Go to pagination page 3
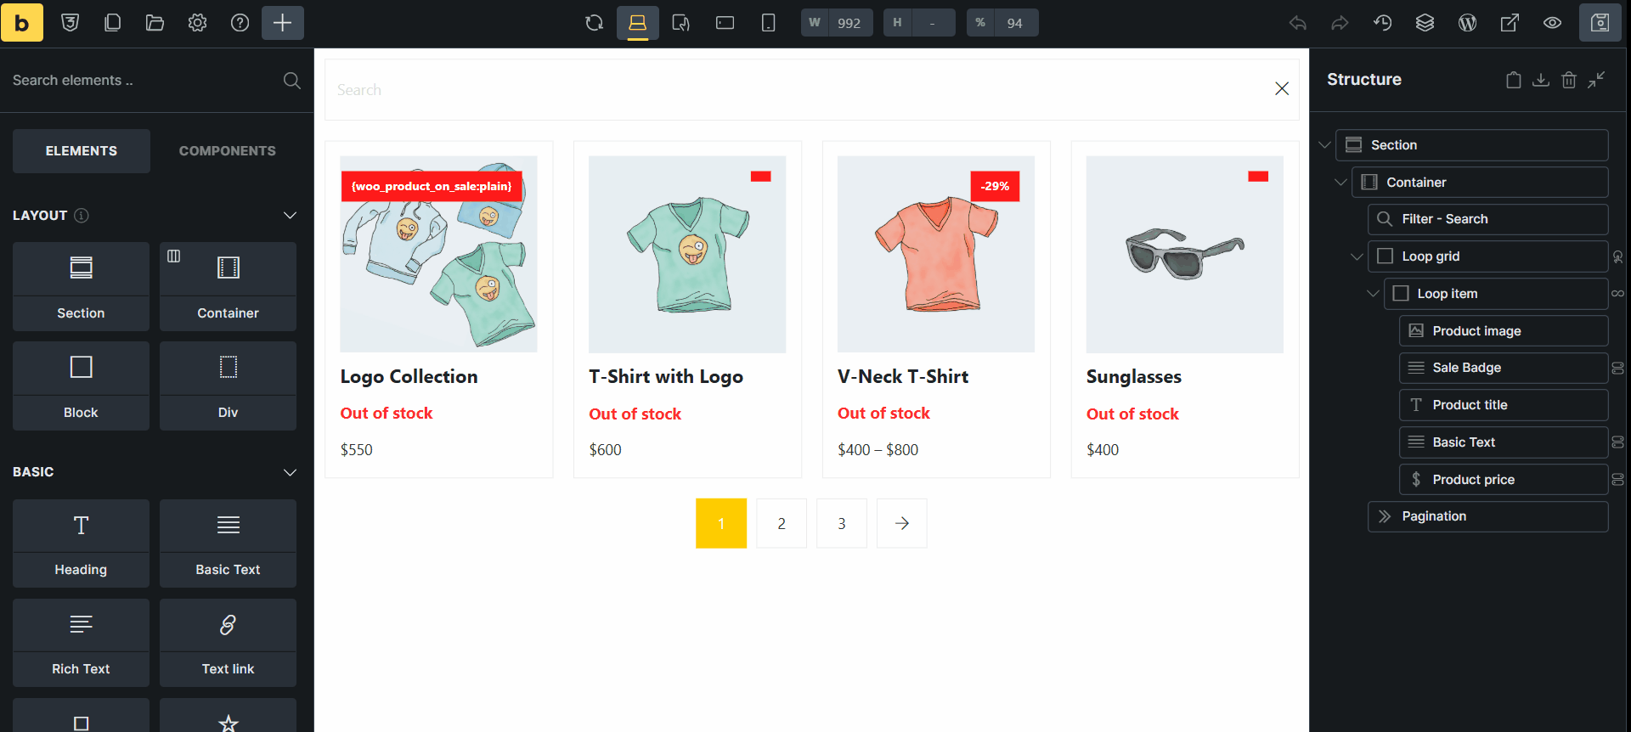Image resolution: width=1631 pixels, height=732 pixels. tap(842, 523)
